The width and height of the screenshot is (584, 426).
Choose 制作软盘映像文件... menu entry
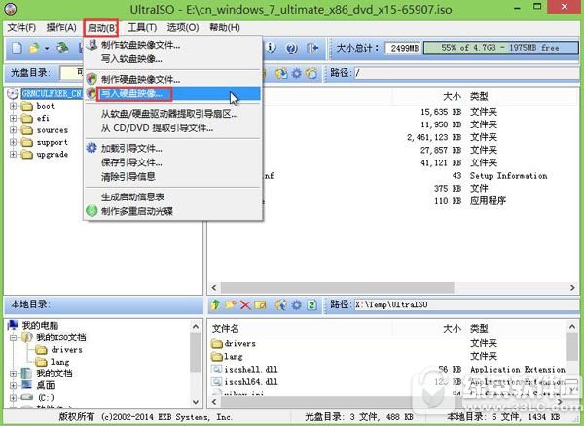click(x=173, y=45)
